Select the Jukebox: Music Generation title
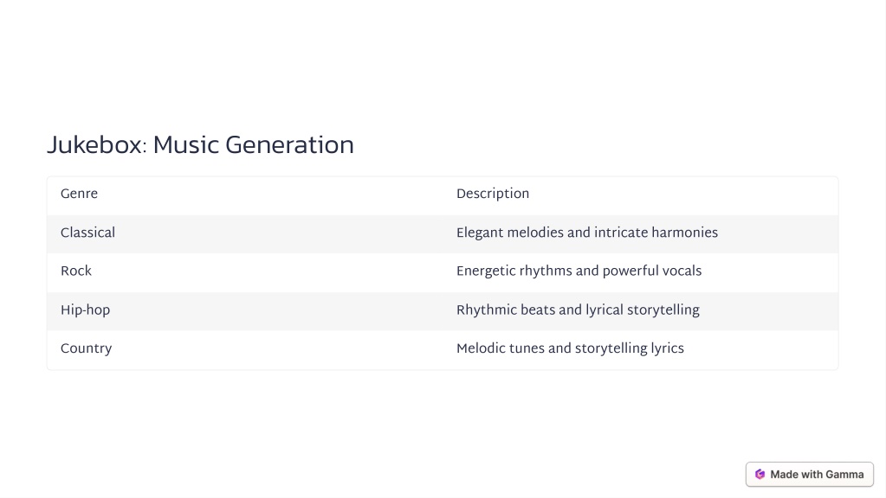Image resolution: width=886 pixels, height=498 pixels. click(x=200, y=145)
